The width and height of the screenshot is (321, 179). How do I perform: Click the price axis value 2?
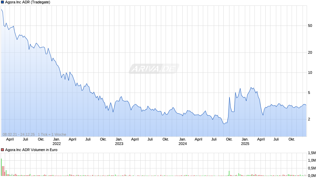(x=309, y=119)
